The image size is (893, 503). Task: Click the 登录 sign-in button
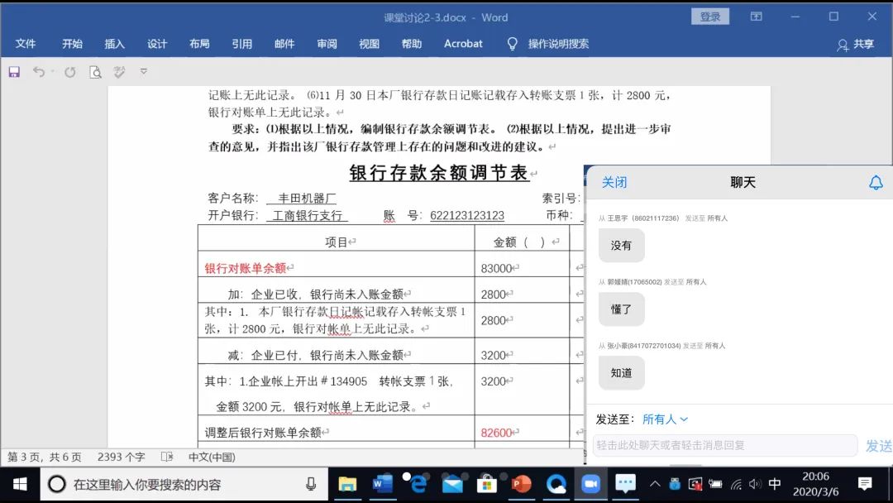[x=710, y=17]
